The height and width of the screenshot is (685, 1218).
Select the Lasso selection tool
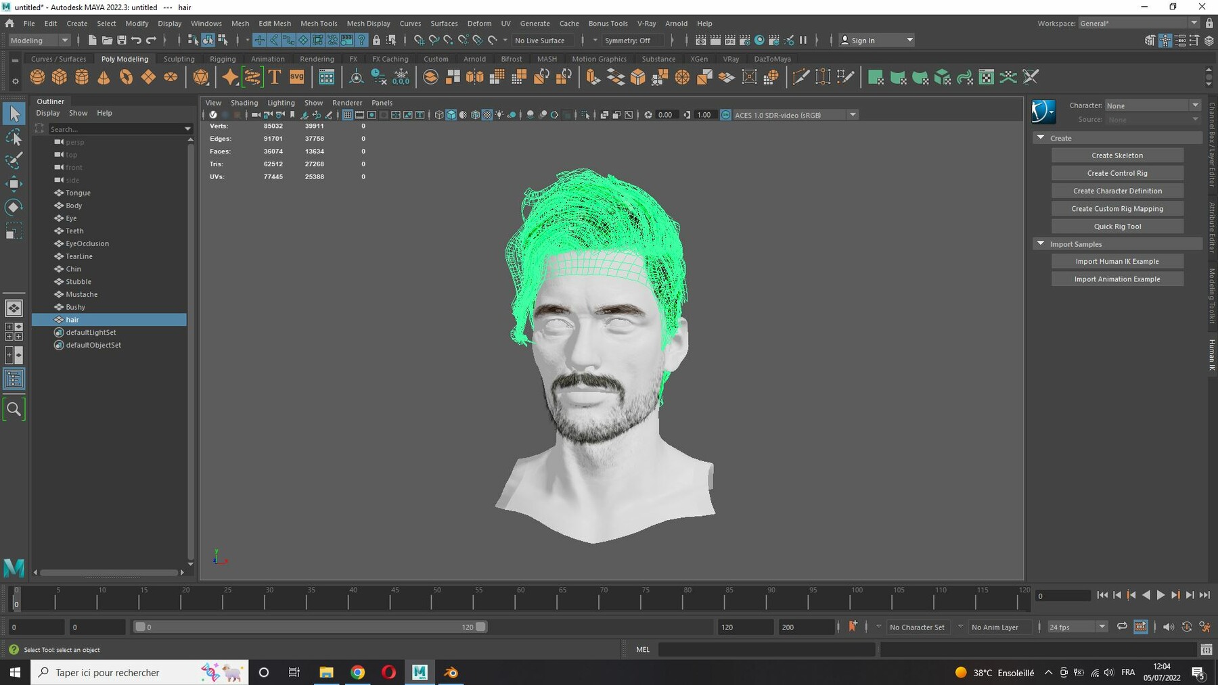pyautogui.click(x=14, y=138)
